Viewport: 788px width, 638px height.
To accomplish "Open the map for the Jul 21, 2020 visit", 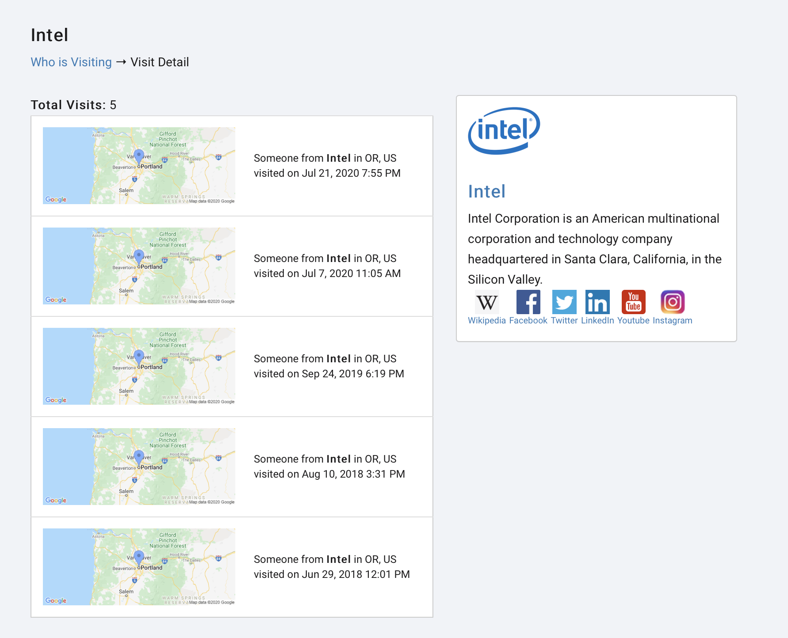I will click(139, 166).
